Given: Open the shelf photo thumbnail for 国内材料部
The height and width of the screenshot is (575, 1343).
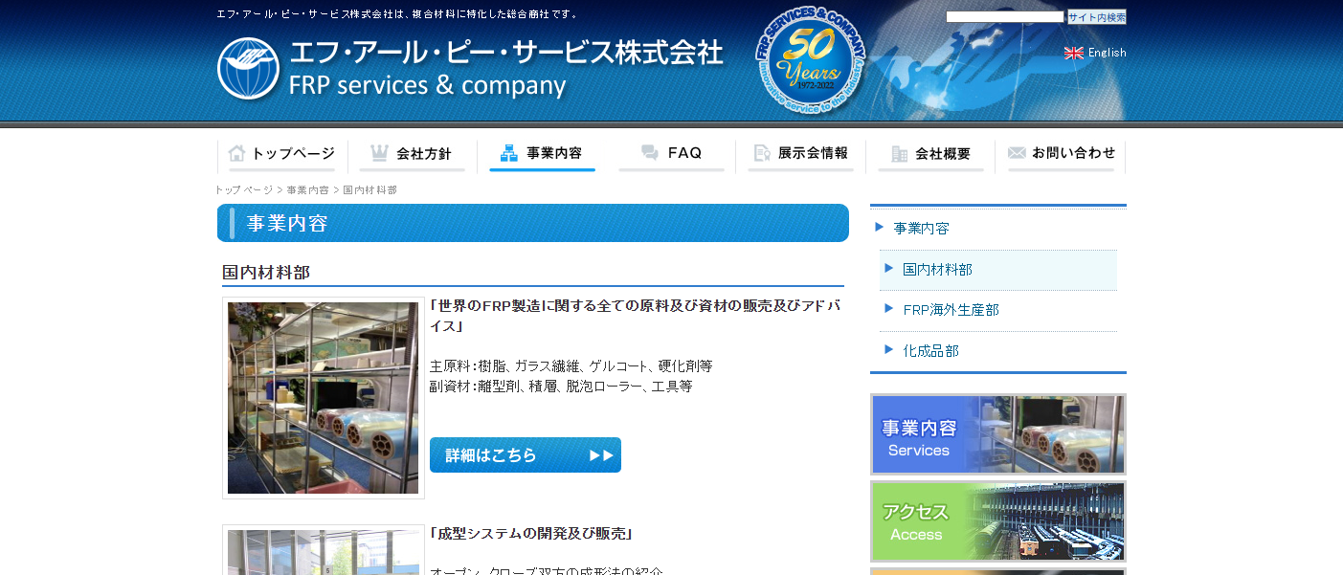Looking at the screenshot, I should 324,398.
